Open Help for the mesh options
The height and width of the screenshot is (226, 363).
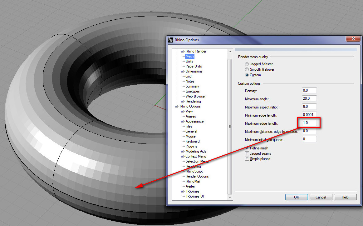[x=345, y=197]
